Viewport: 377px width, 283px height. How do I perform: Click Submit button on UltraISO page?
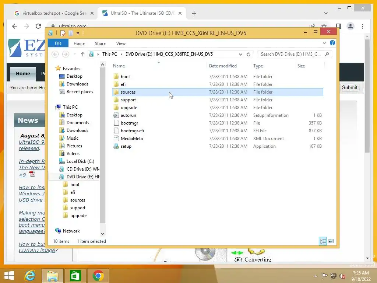(349, 87)
